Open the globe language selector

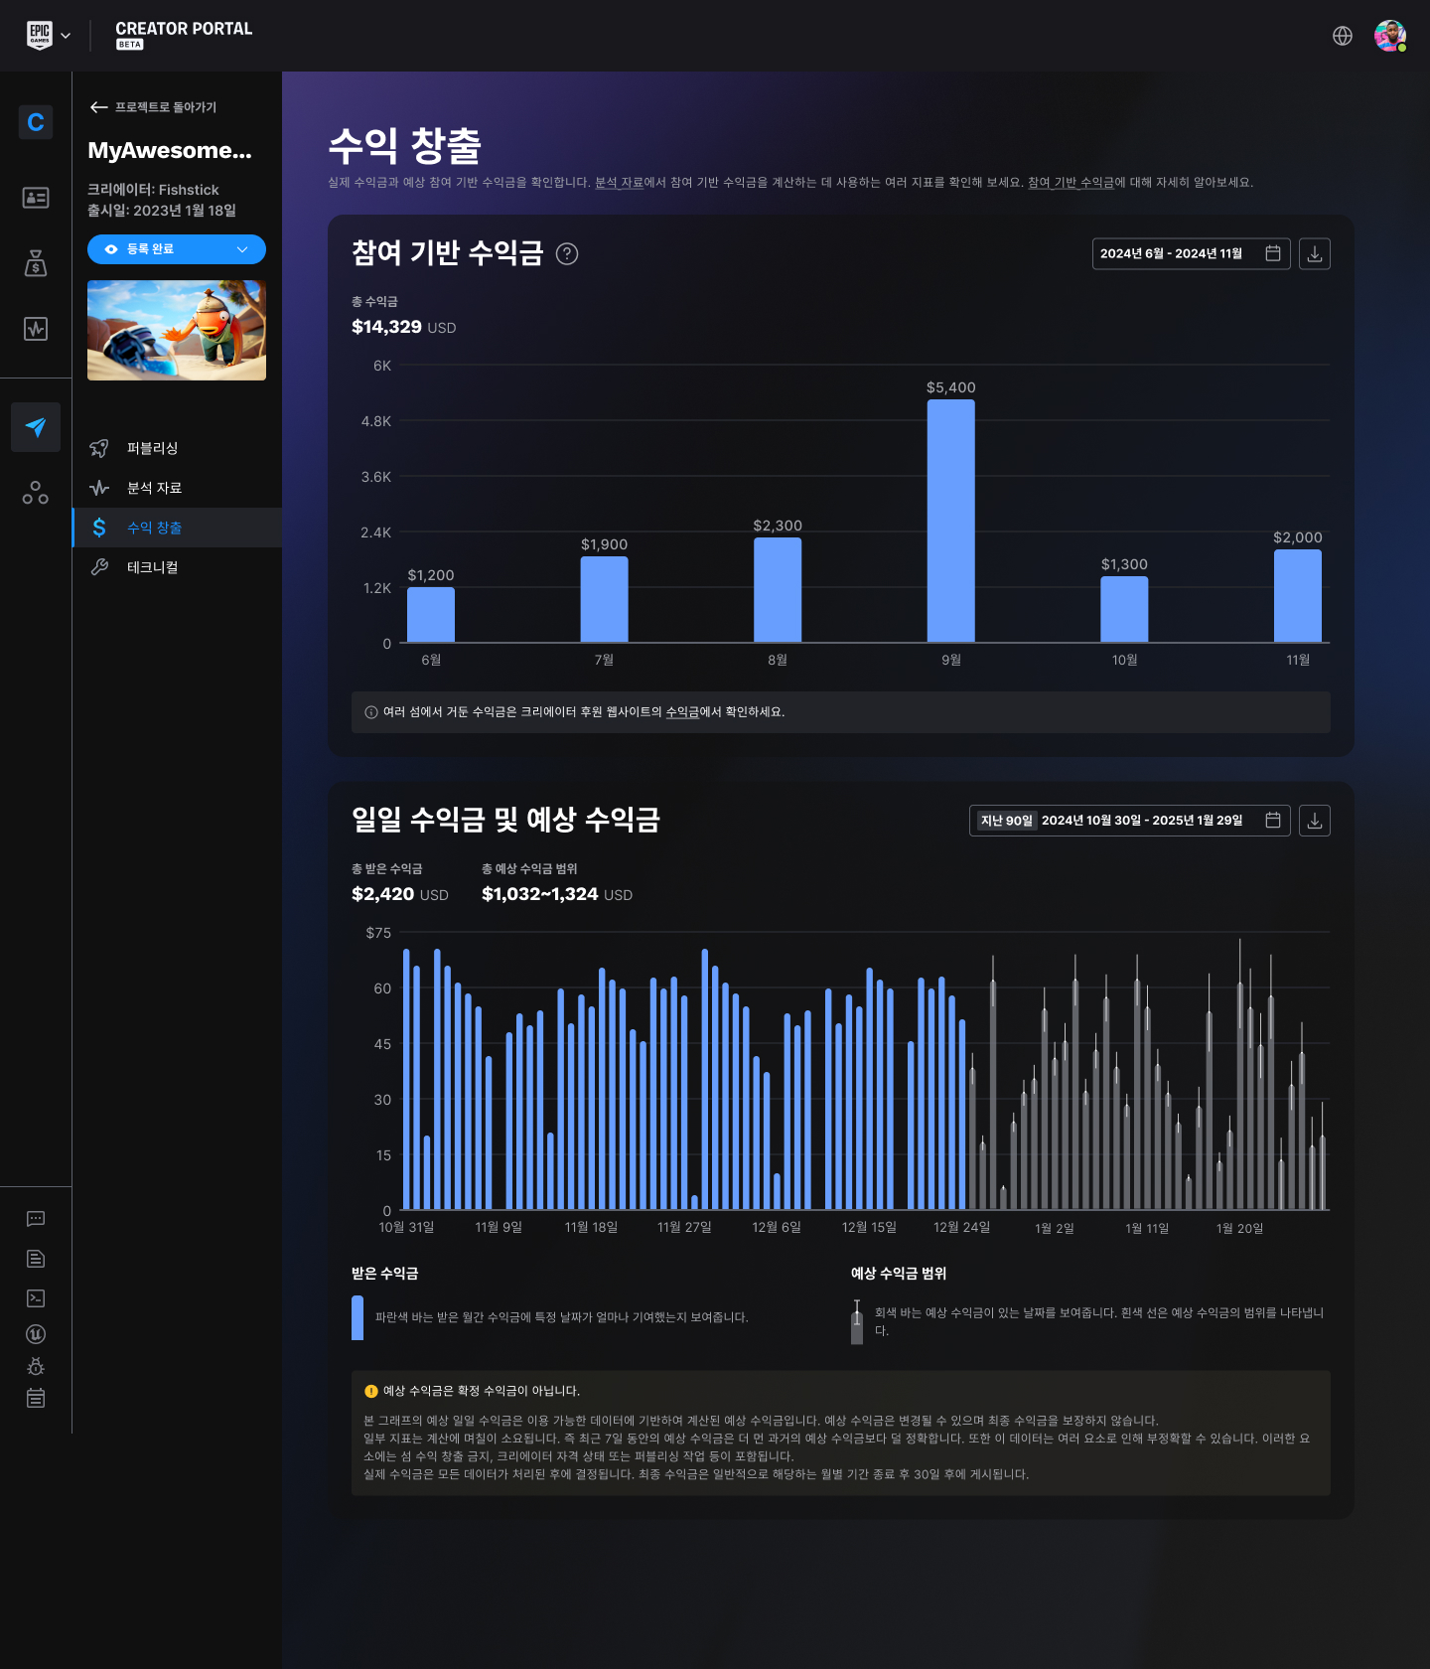point(1343,36)
